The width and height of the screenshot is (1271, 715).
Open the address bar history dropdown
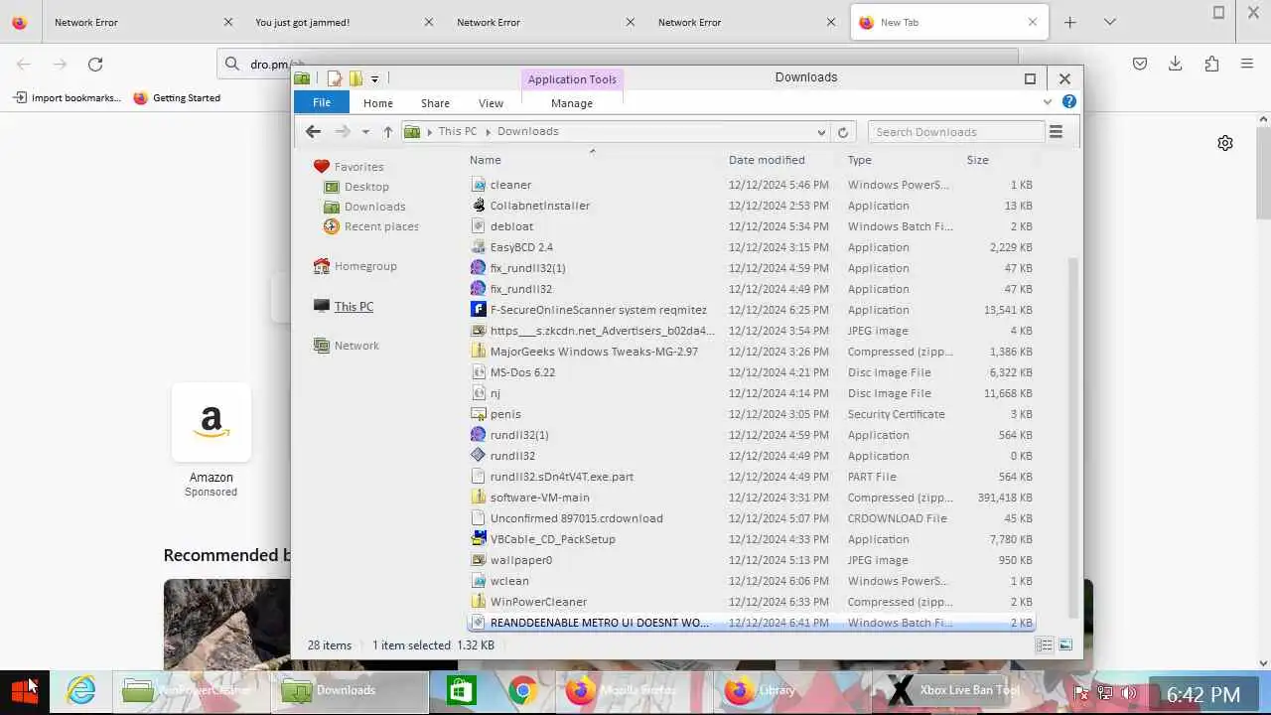click(821, 132)
